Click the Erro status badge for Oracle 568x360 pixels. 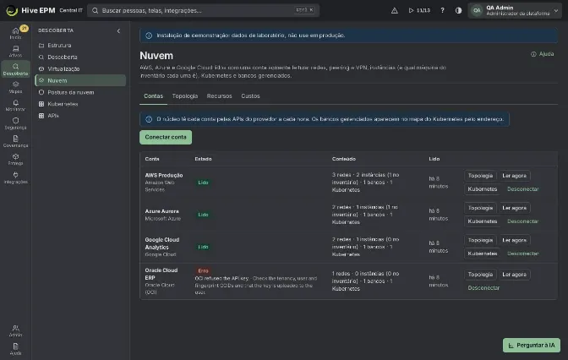203,270
